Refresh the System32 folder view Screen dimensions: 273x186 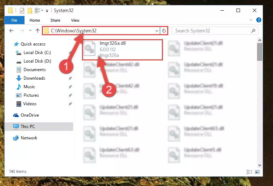pos(164,31)
